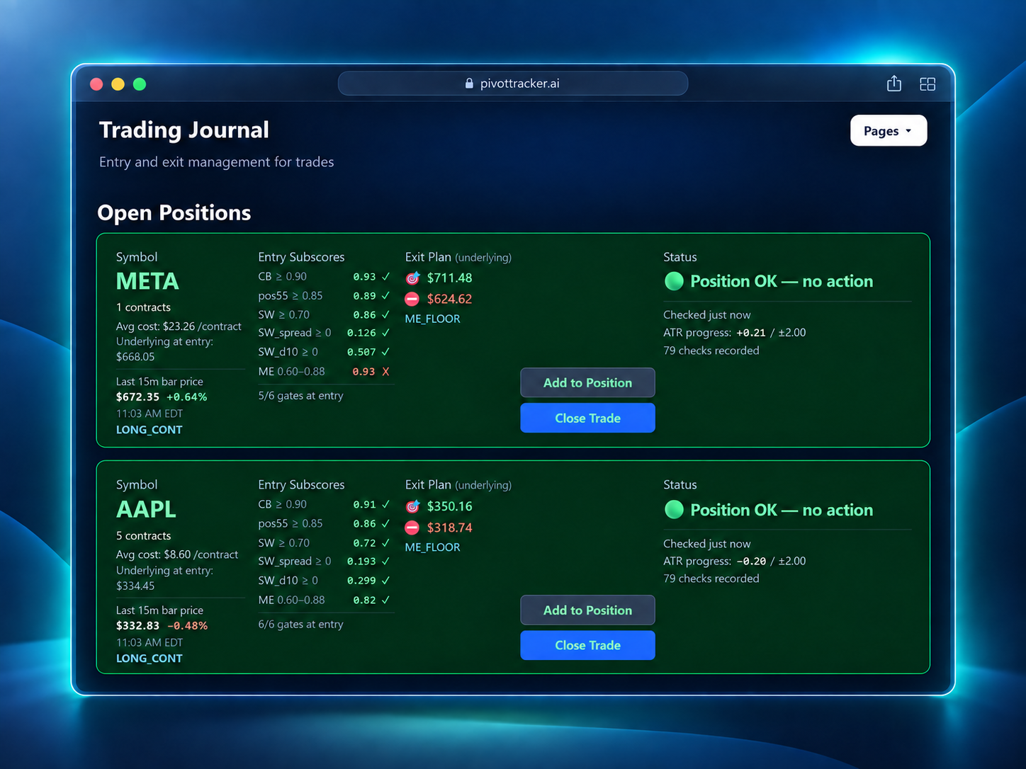Click checkmark next to AAPL ME 0.82
The height and width of the screenshot is (769, 1026).
(x=385, y=600)
